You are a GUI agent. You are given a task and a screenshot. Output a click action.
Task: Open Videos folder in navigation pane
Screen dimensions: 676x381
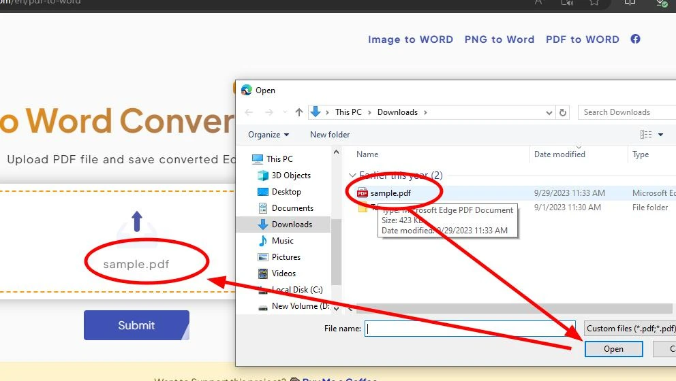coord(283,274)
